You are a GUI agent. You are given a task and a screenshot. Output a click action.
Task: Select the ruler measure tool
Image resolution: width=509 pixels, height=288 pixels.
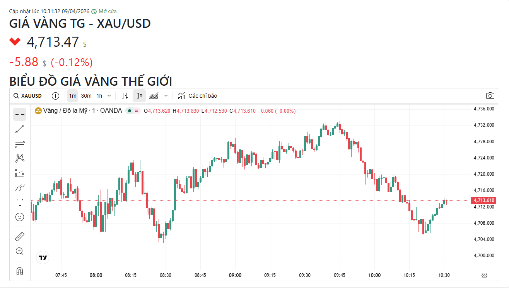[20, 236]
